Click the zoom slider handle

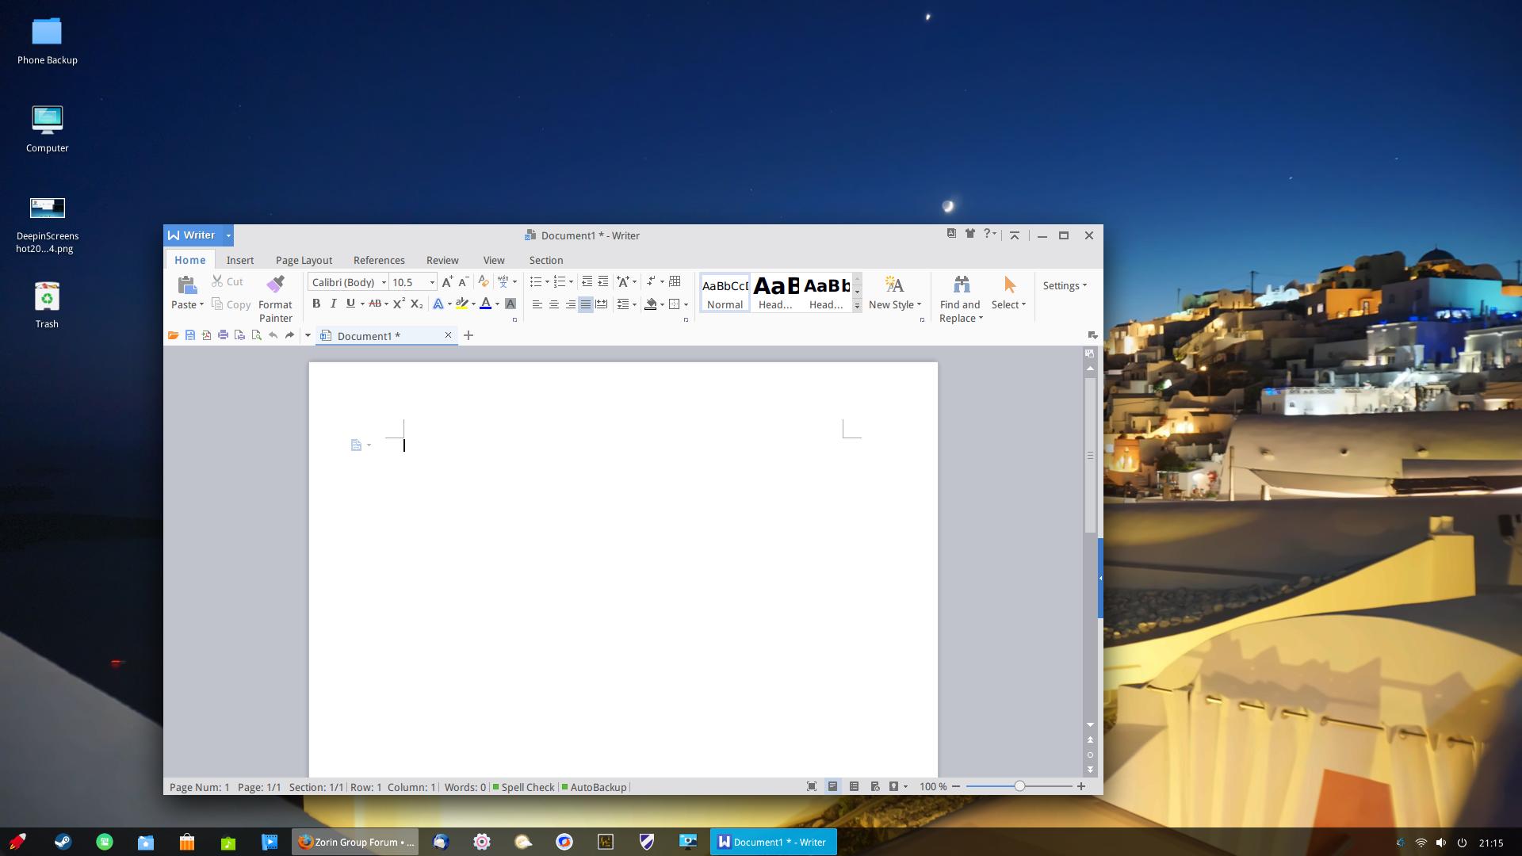(1019, 786)
